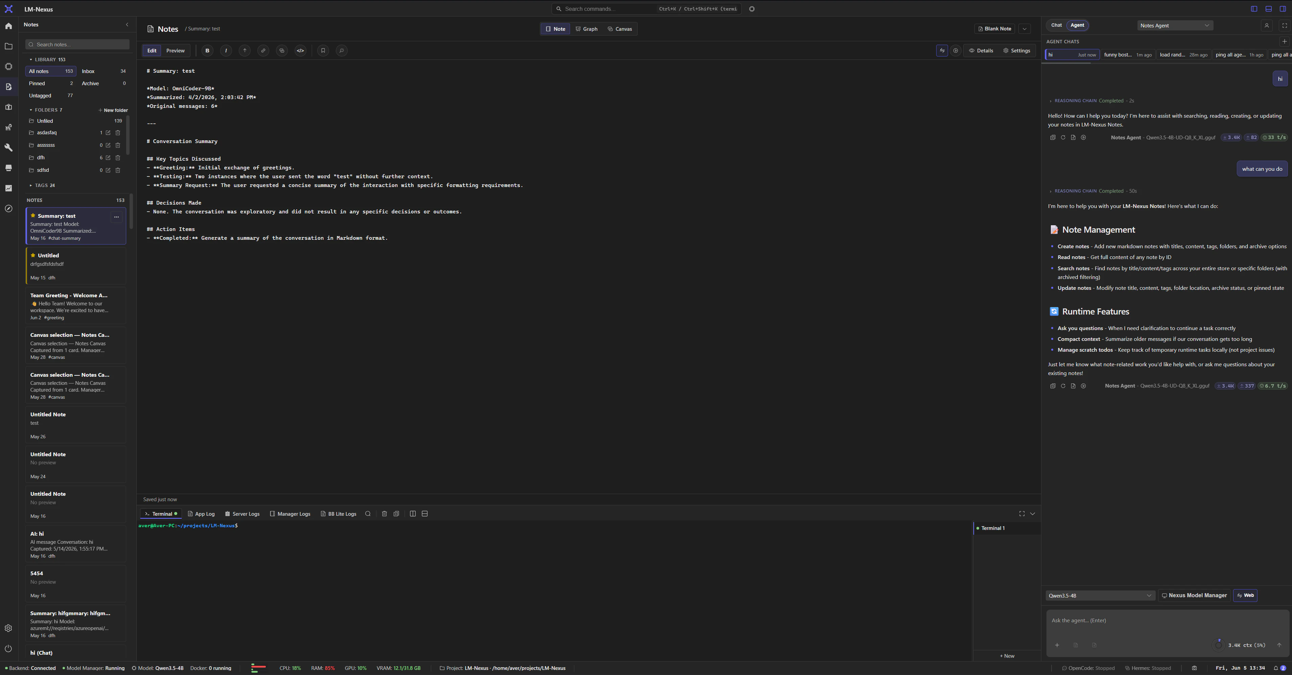Viewport: 1292px width, 675px height.
Task: Switch to the Canvas tab
Action: (x=619, y=29)
